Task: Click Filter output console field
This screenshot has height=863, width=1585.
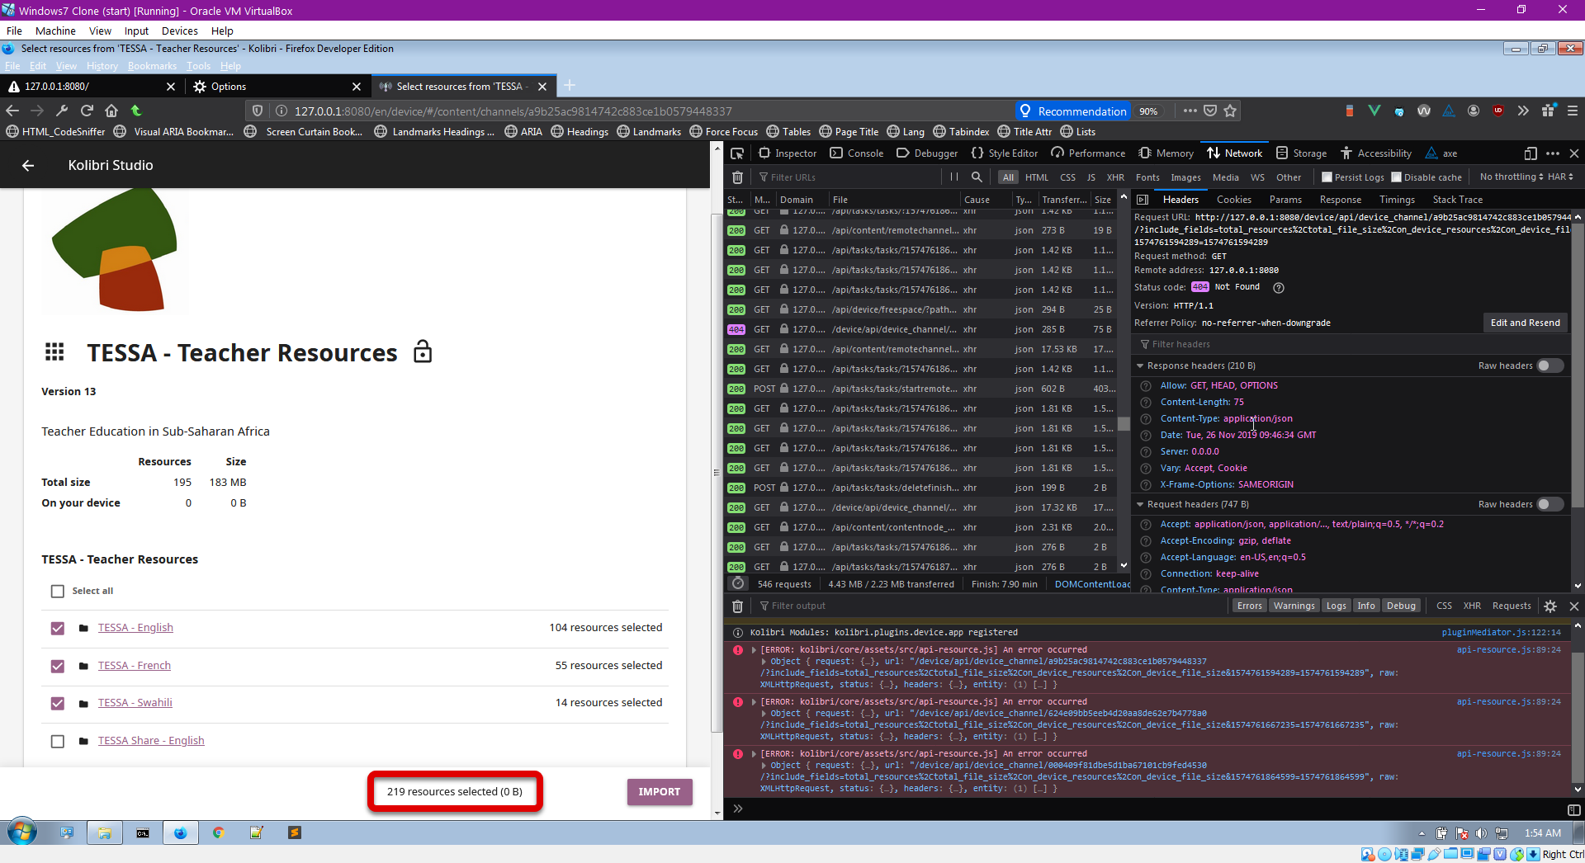Action: point(991,606)
